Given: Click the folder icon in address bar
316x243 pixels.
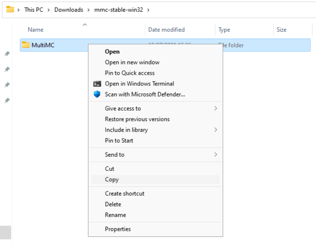Looking at the screenshot, I should 10,9.
